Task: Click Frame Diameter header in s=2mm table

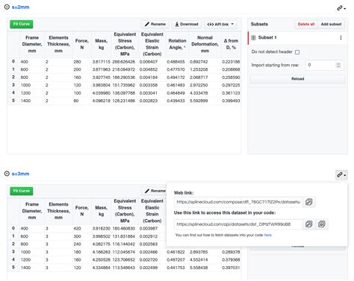Action: coord(32,44)
